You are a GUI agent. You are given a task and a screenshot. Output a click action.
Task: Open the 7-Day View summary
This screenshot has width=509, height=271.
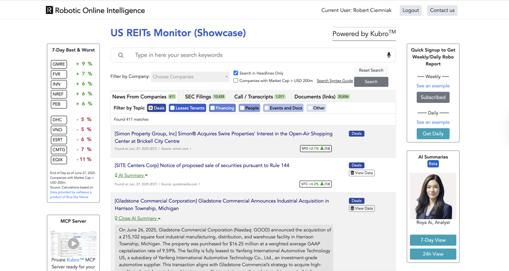(433, 240)
